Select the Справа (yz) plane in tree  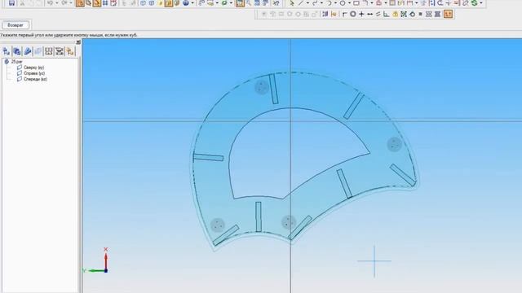pyautogui.click(x=34, y=73)
